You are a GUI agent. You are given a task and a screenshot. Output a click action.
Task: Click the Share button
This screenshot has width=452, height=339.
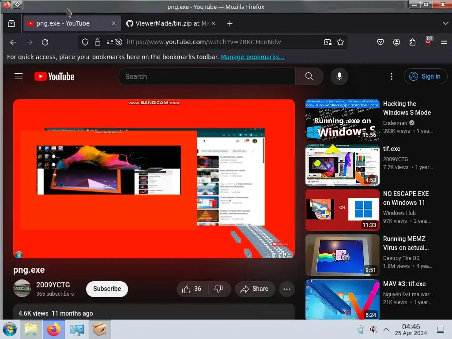click(x=255, y=289)
